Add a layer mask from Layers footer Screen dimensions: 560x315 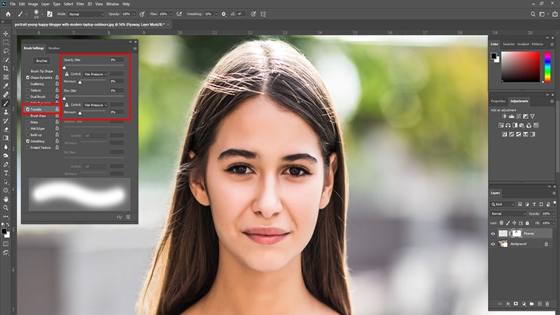516,304
